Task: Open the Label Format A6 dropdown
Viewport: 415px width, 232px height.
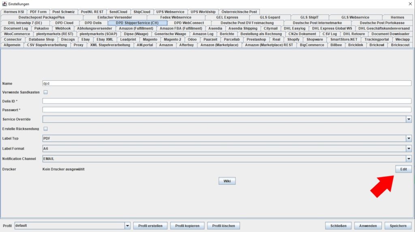Action: (409, 149)
